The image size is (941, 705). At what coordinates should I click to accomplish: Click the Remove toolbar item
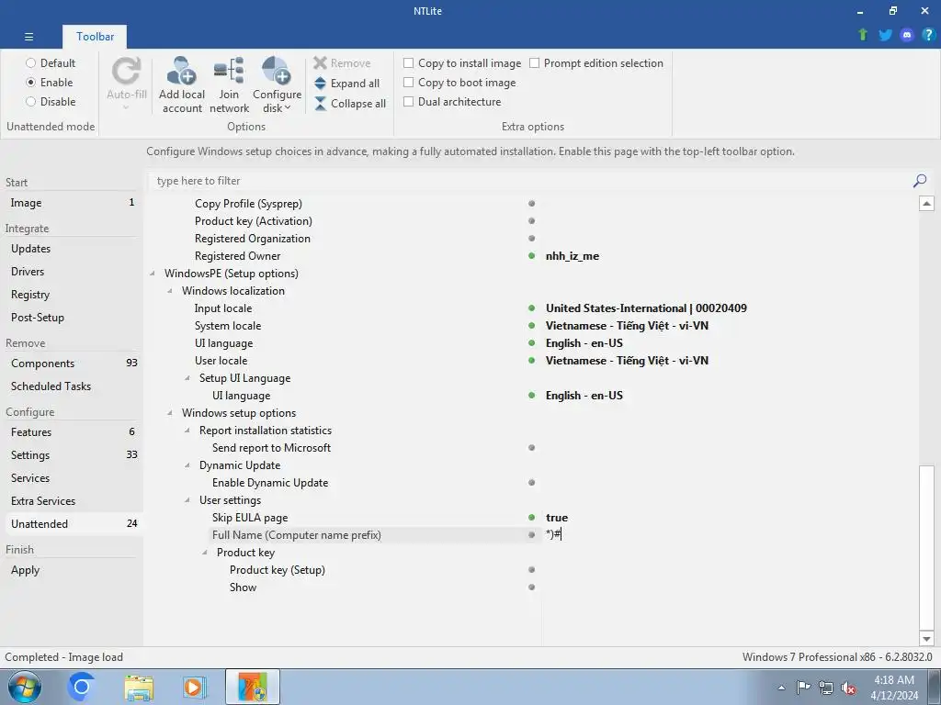pos(342,63)
